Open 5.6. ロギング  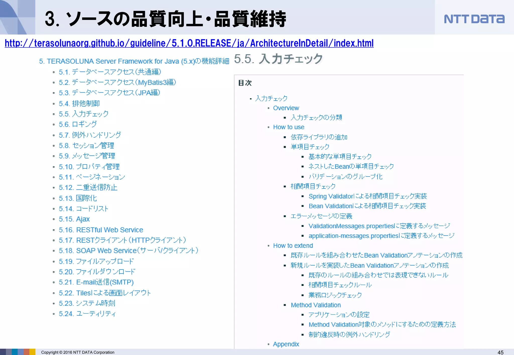pyautogui.click(x=78, y=124)
